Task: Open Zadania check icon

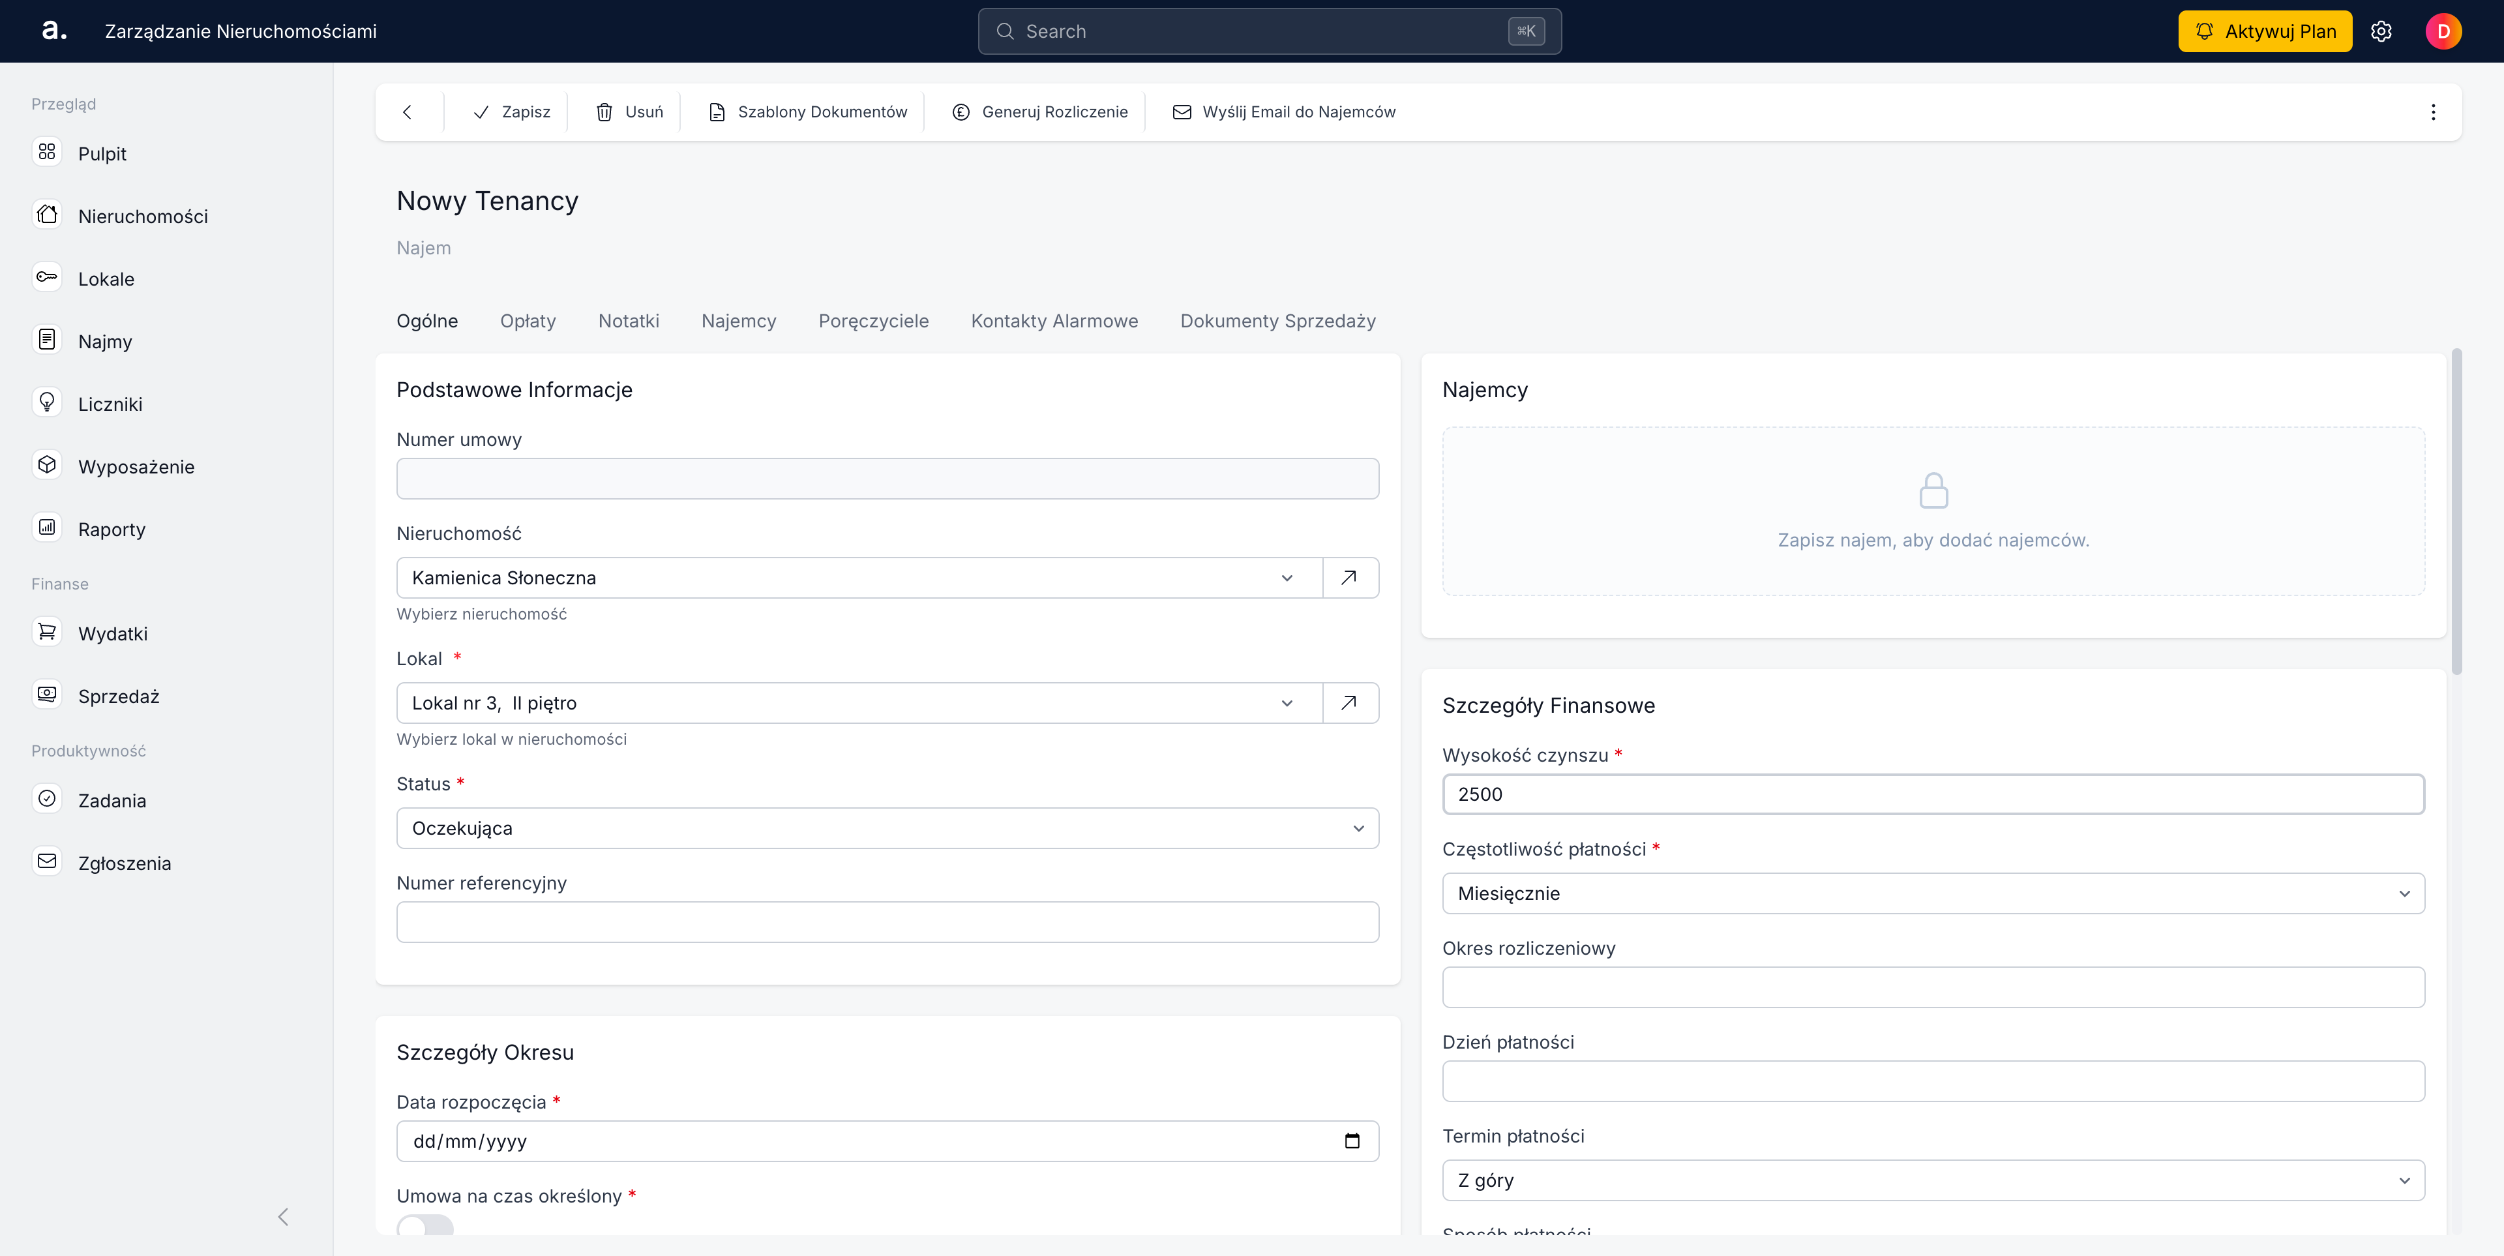Action: click(47, 799)
